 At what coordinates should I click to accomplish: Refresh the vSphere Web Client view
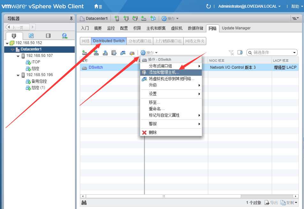pos(209,6)
